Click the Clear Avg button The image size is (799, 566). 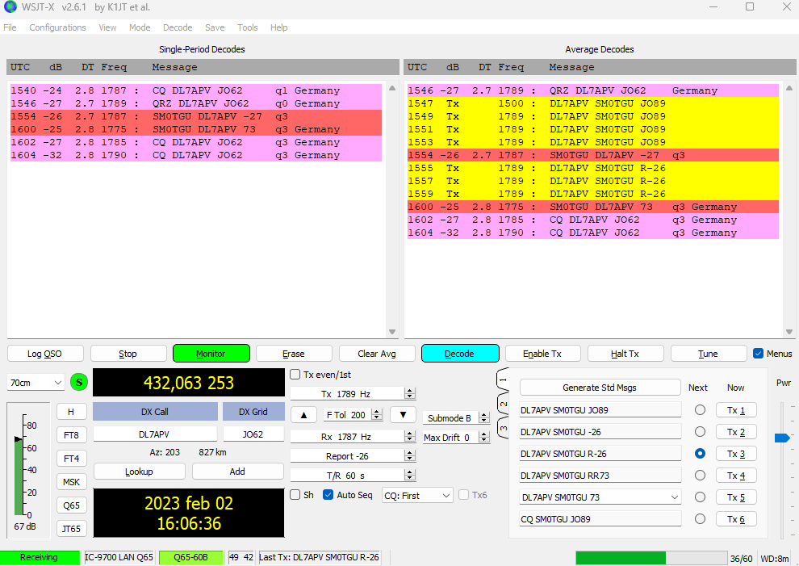pos(377,354)
